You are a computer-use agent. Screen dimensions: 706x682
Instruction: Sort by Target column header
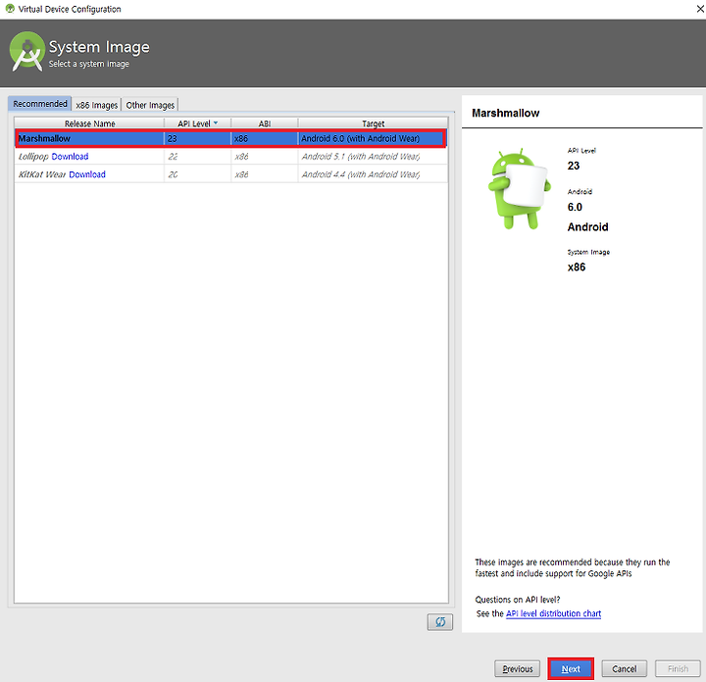(373, 123)
